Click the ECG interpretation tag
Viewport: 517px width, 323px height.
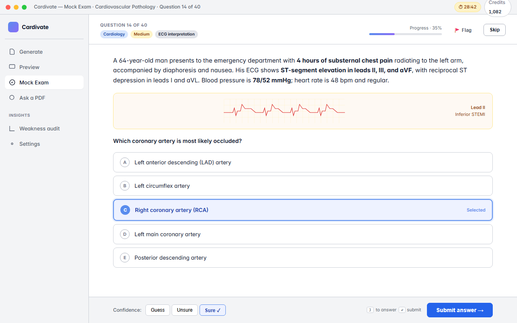(177, 34)
